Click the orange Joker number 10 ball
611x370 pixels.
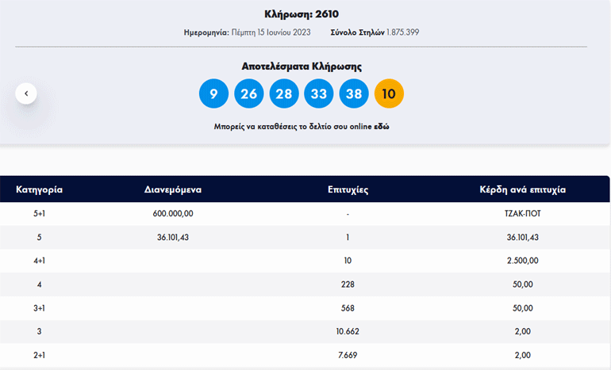click(389, 94)
